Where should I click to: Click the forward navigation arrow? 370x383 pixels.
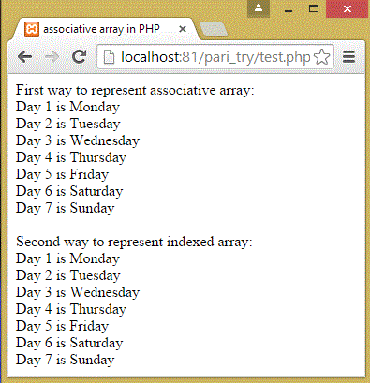pos(52,56)
